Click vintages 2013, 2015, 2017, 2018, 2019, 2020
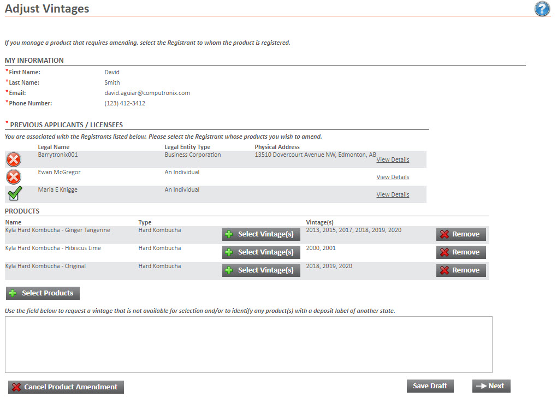The image size is (557, 397). [354, 230]
